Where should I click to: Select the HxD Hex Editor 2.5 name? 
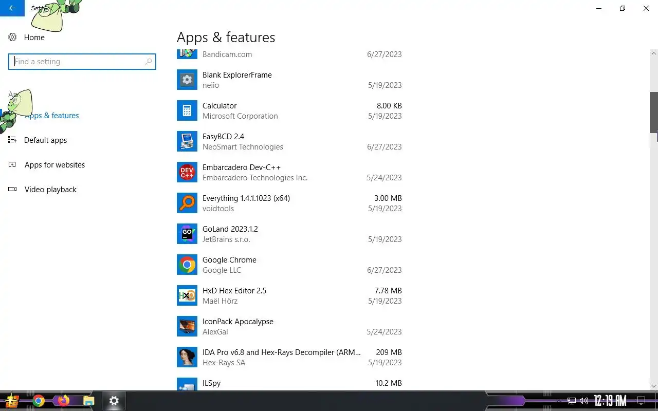click(234, 291)
